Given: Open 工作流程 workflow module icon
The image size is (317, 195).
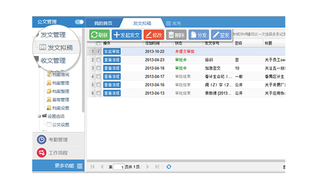Looking at the screenshot, I should coord(42,152).
